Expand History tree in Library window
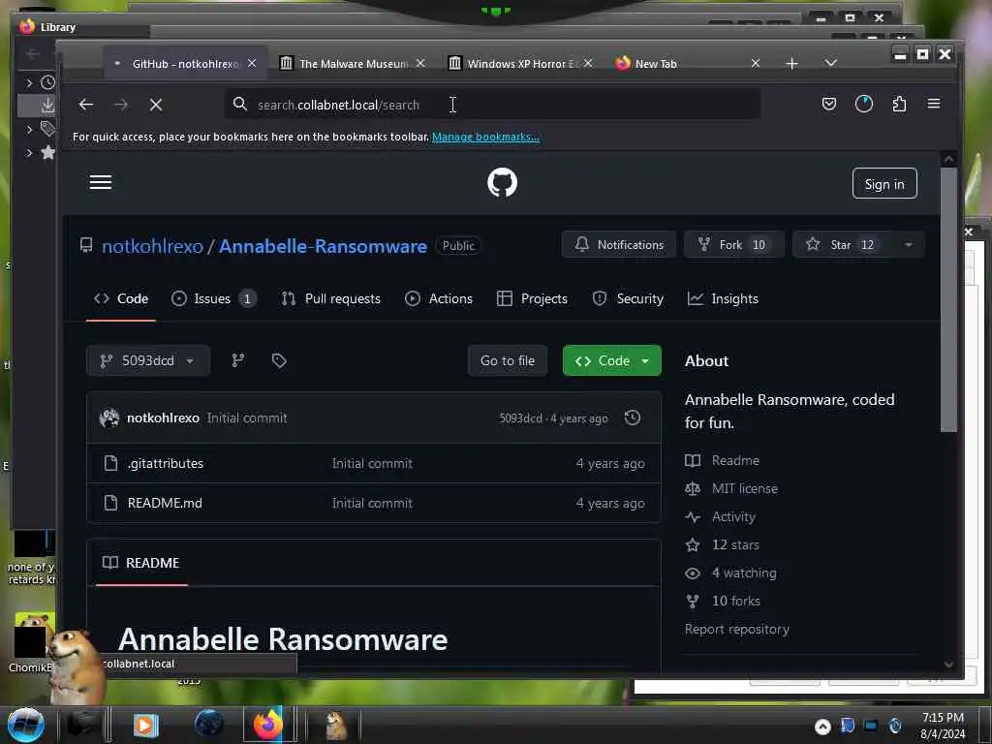The image size is (992, 744). 29,82
